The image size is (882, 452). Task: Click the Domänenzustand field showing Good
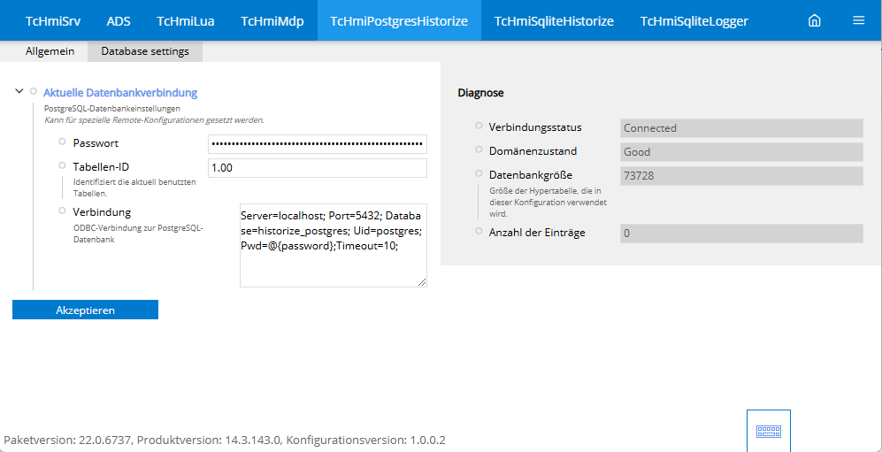click(x=741, y=152)
